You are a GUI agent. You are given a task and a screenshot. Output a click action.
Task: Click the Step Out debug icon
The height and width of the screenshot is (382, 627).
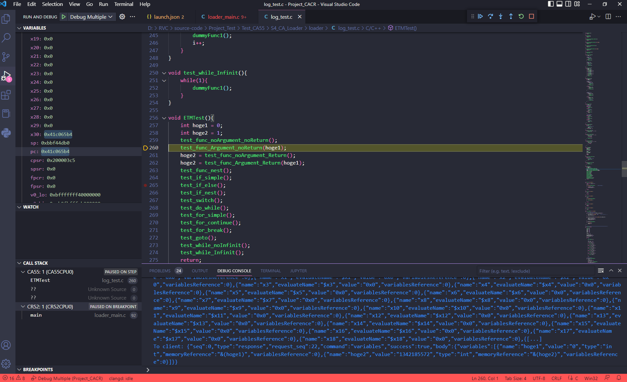511,16
